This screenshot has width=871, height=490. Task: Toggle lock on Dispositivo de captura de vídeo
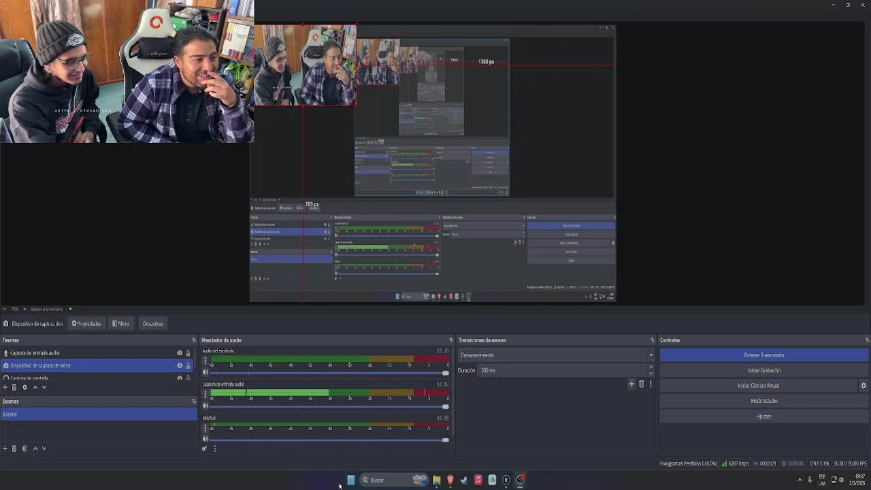click(188, 365)
